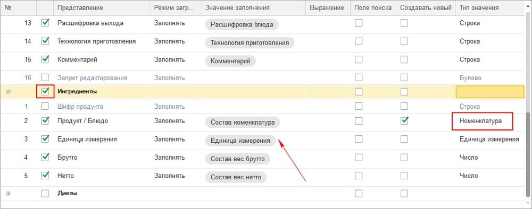The width and height of the screenshot is (532, 209).
Task: Click Число type in Нетто row
Action: pos(469,176)
